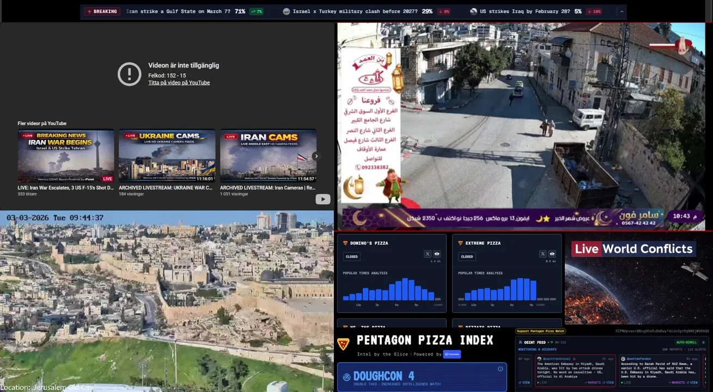
Task: Open @osinttechnical account handle
Action: [557, 359]
